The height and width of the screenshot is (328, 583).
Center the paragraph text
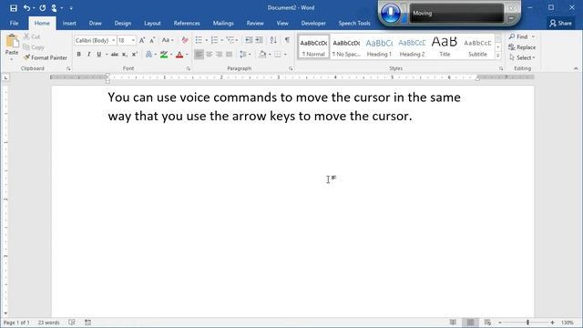[x=209, y=55]
